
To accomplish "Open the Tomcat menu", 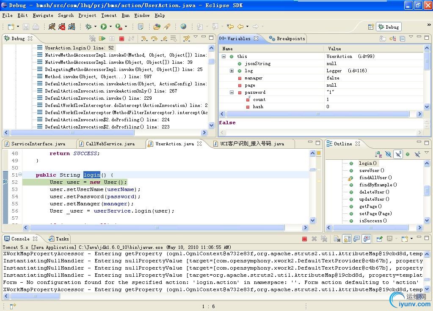I will [109, 16].
